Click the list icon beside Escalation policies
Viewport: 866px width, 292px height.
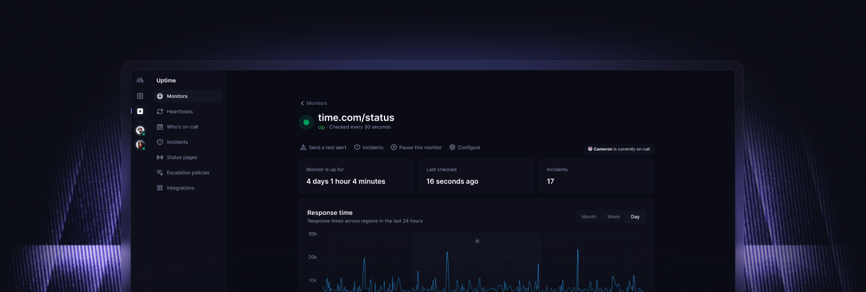160,173
